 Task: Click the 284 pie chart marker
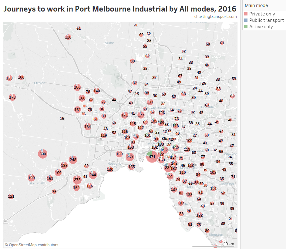168,168
